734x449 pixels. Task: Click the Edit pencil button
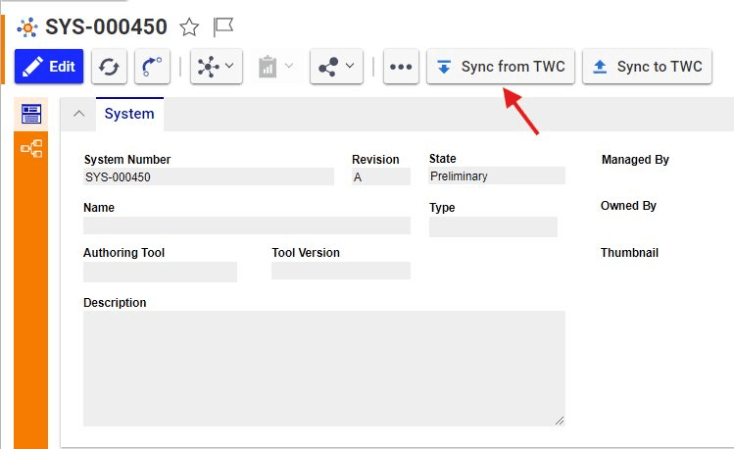tap(49, 67)
